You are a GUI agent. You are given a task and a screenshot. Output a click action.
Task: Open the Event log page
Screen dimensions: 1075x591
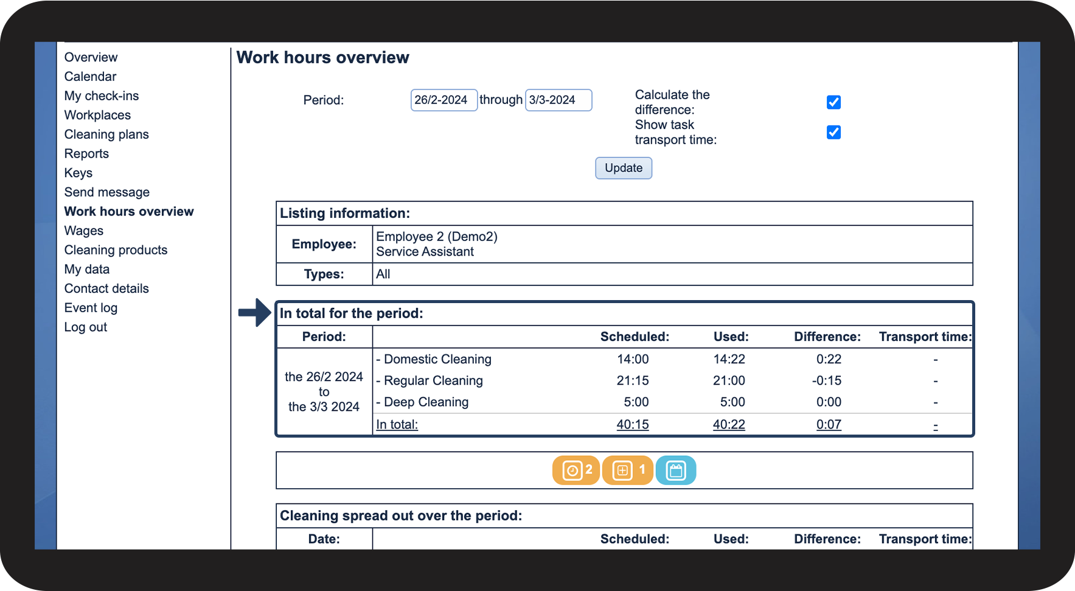[91, 308]
